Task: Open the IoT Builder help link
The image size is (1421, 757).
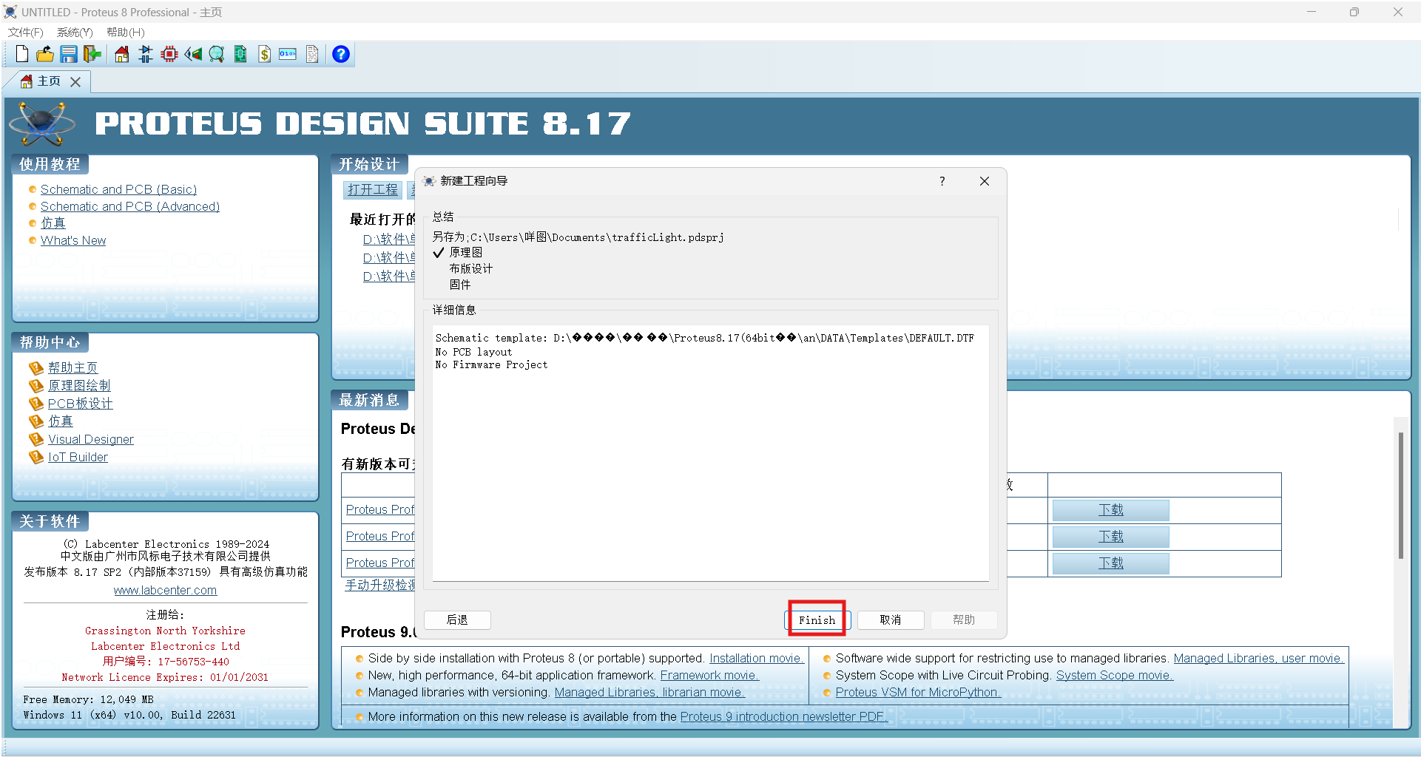Action: (x=78, y=457)
